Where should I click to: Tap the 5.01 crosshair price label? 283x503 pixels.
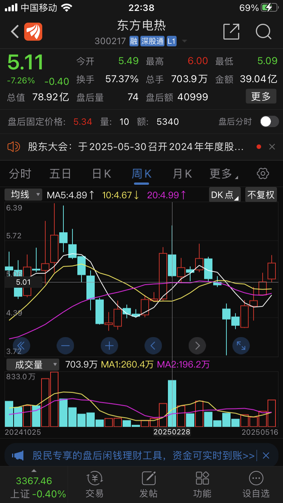23,282
